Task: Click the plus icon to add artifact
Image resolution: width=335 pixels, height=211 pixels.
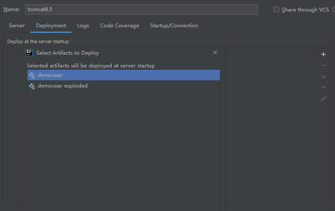Action: [x=323, y=54]
